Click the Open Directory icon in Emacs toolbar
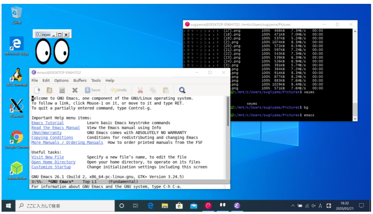This screenshot has width=373, height=214. point(50,90)
